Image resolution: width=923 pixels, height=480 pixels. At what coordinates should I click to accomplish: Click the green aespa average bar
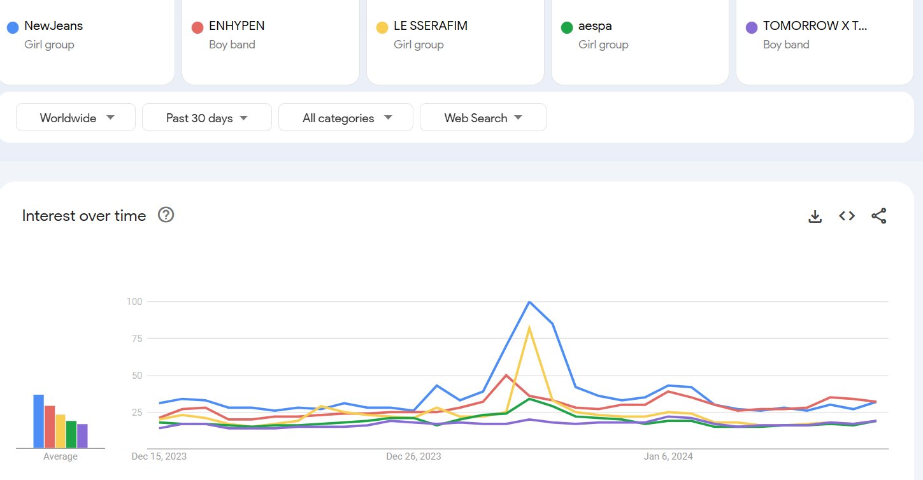pos(71,434)
